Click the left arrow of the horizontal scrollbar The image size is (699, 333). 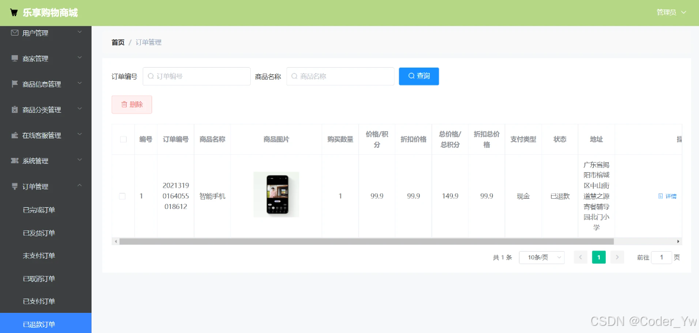116,241
